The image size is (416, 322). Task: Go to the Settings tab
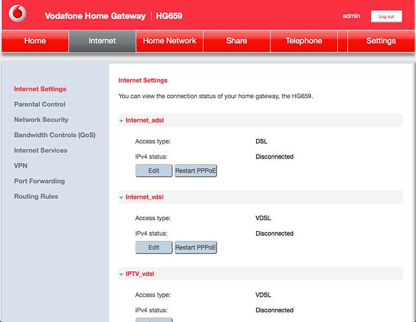click(x=381, y=41)
